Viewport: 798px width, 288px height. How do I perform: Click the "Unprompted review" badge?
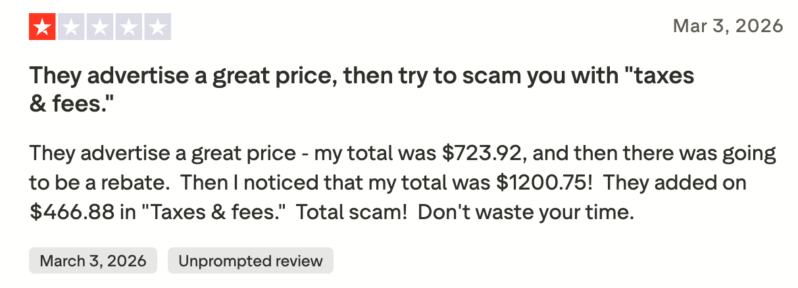(251, 260)
